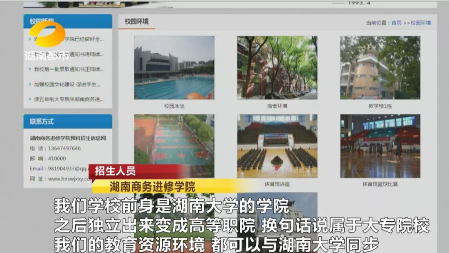The height and width of the screenshot is (253, 449).
Task: Open the 体育馆讲座 gymnasium lecture photo
Action: [277, 146]
